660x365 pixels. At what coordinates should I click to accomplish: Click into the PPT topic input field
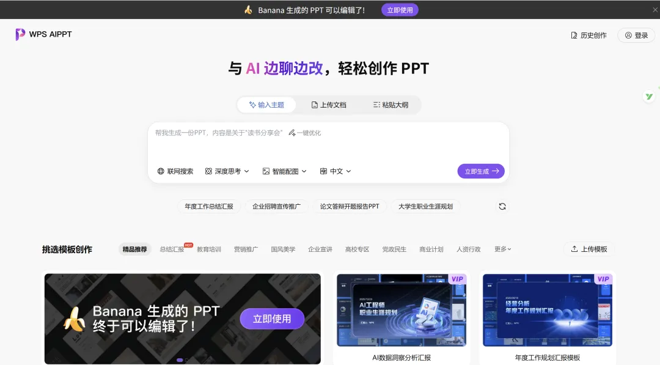point(328,143)
